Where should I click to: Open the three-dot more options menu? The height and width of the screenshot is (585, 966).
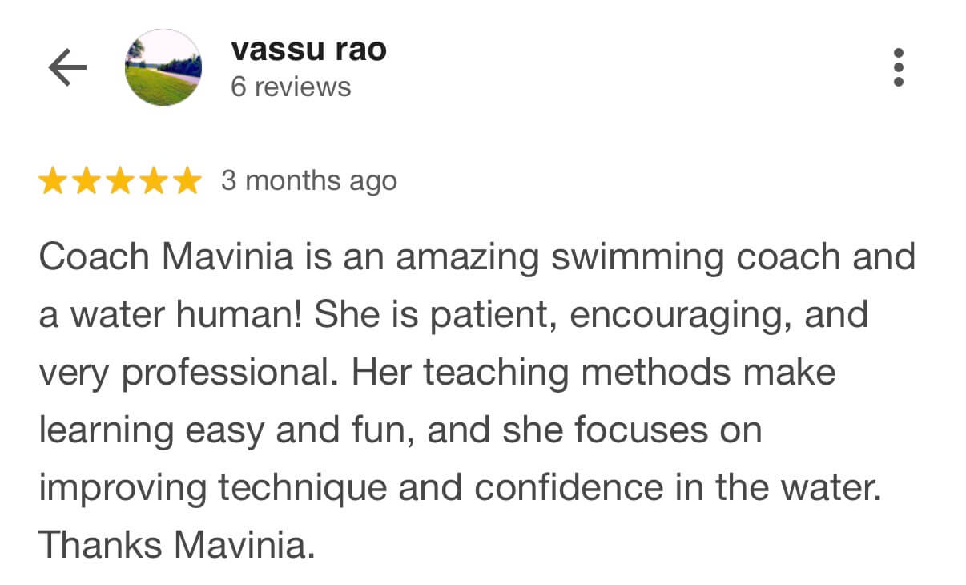pos(898,67)
